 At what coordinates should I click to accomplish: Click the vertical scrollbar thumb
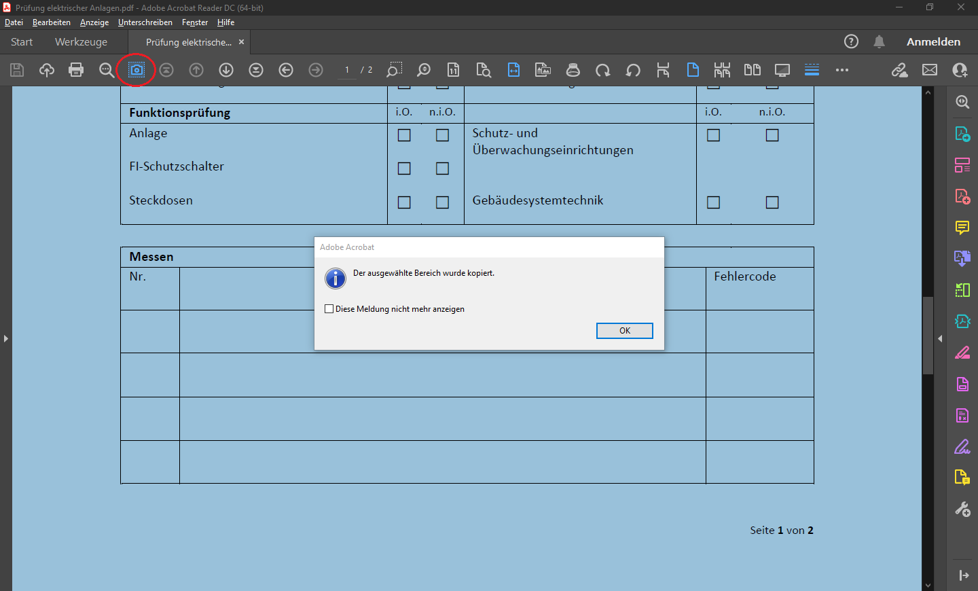pos(928,336)
